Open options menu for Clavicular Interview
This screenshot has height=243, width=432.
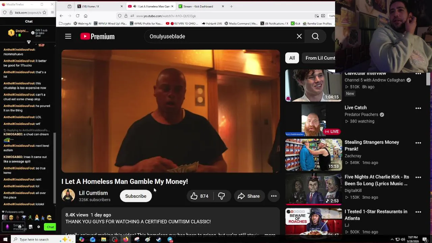coord(418,74)
